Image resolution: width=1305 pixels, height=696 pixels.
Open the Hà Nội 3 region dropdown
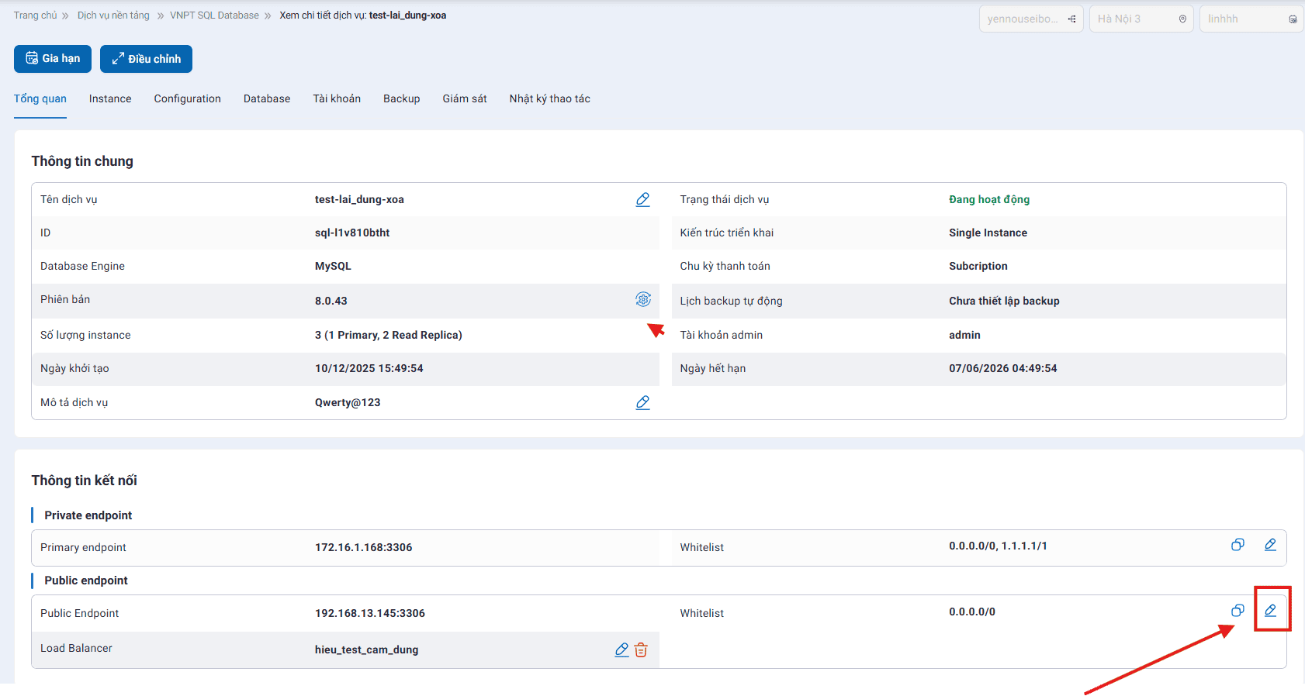(1141, 19)
